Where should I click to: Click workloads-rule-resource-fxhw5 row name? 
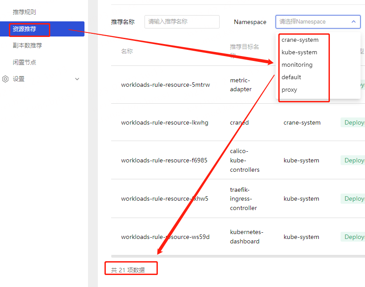pyautogui.click(x=164, y=199)
